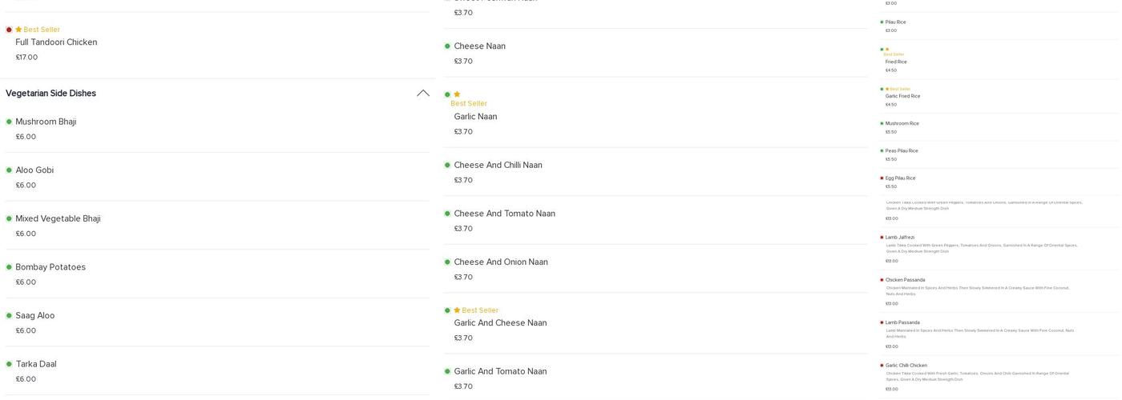
Task: Click the £17.00 price under Full Tandoori Chicken
Action: click(x=26, y=58)
